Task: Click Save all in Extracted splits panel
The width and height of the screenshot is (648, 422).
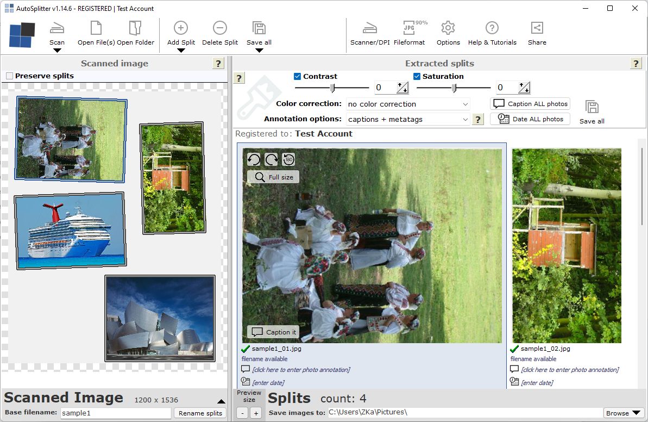Action: (x=592, y=111)
